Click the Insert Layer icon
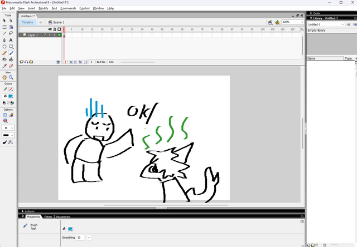The width and height of the screenshot is (357, 247). click(21, 62)
